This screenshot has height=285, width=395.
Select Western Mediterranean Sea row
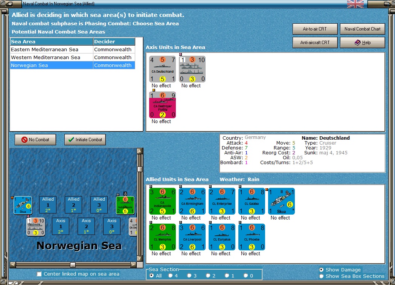pyautogui.click(x=73, y=57)
